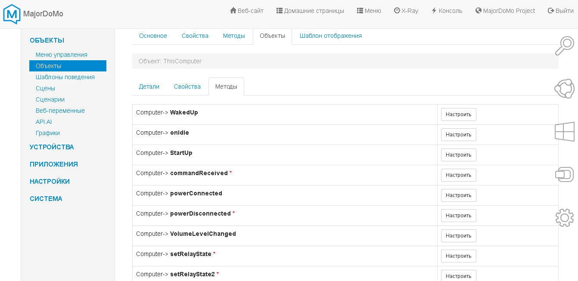The width and height of the screenshot is (578, 281).
Task: Click the MajorDoMo logo icon
Action: (12, 14)
